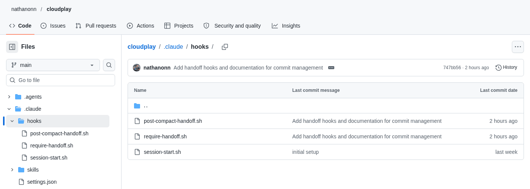Open the latest commit message link
This screenshot has width=530, height=189.
coord(248,68)
